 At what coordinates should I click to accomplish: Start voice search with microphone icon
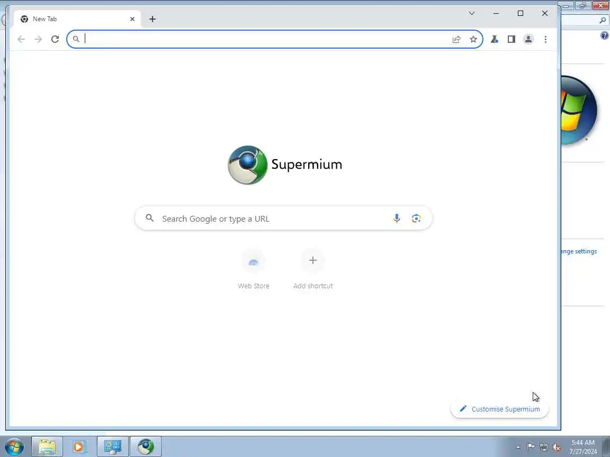click(x=397, y=218)
